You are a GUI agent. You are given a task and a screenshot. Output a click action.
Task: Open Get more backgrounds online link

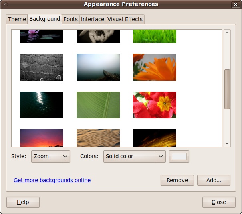pos(52,180)
